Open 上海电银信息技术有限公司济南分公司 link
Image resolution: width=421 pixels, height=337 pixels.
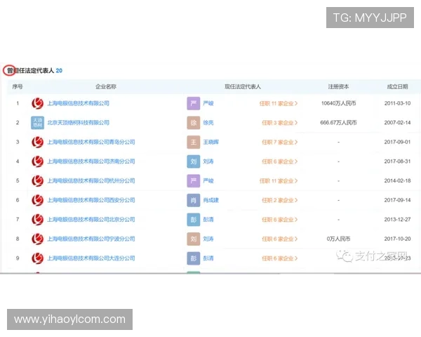91,161
